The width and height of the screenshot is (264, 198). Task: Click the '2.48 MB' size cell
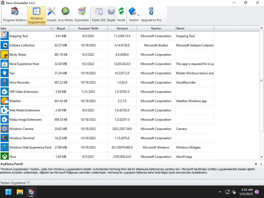[61, 110]
